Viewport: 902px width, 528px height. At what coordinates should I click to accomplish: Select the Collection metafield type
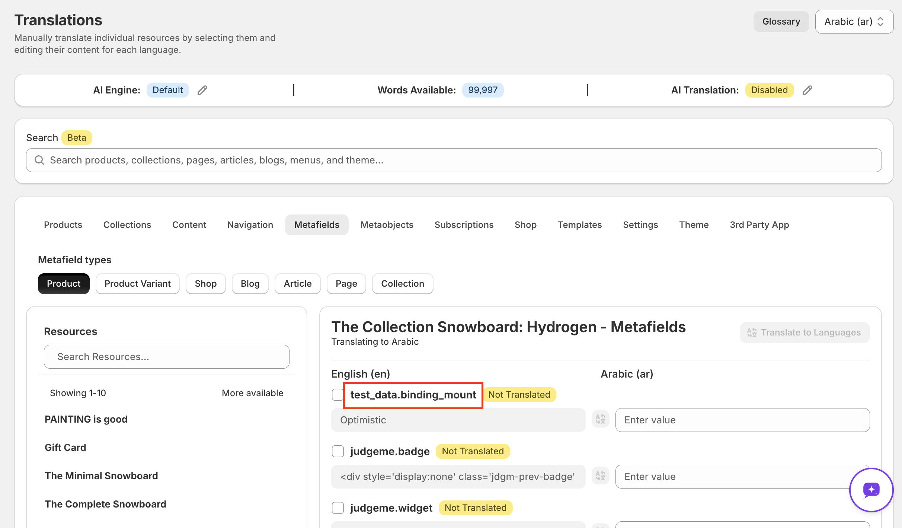tap(403, 284)
